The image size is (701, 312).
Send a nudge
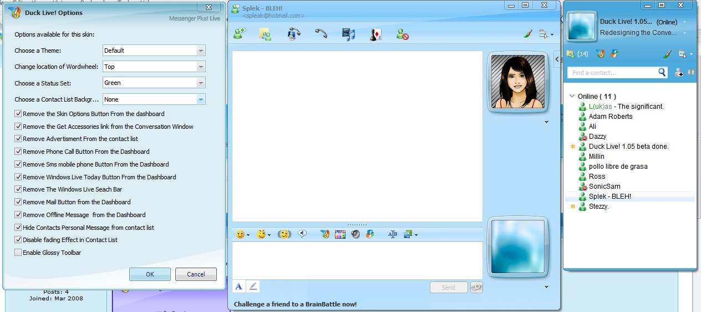coord(285,234)
